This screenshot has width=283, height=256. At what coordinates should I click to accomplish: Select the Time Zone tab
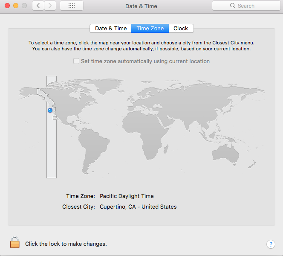tap(150, 28)
